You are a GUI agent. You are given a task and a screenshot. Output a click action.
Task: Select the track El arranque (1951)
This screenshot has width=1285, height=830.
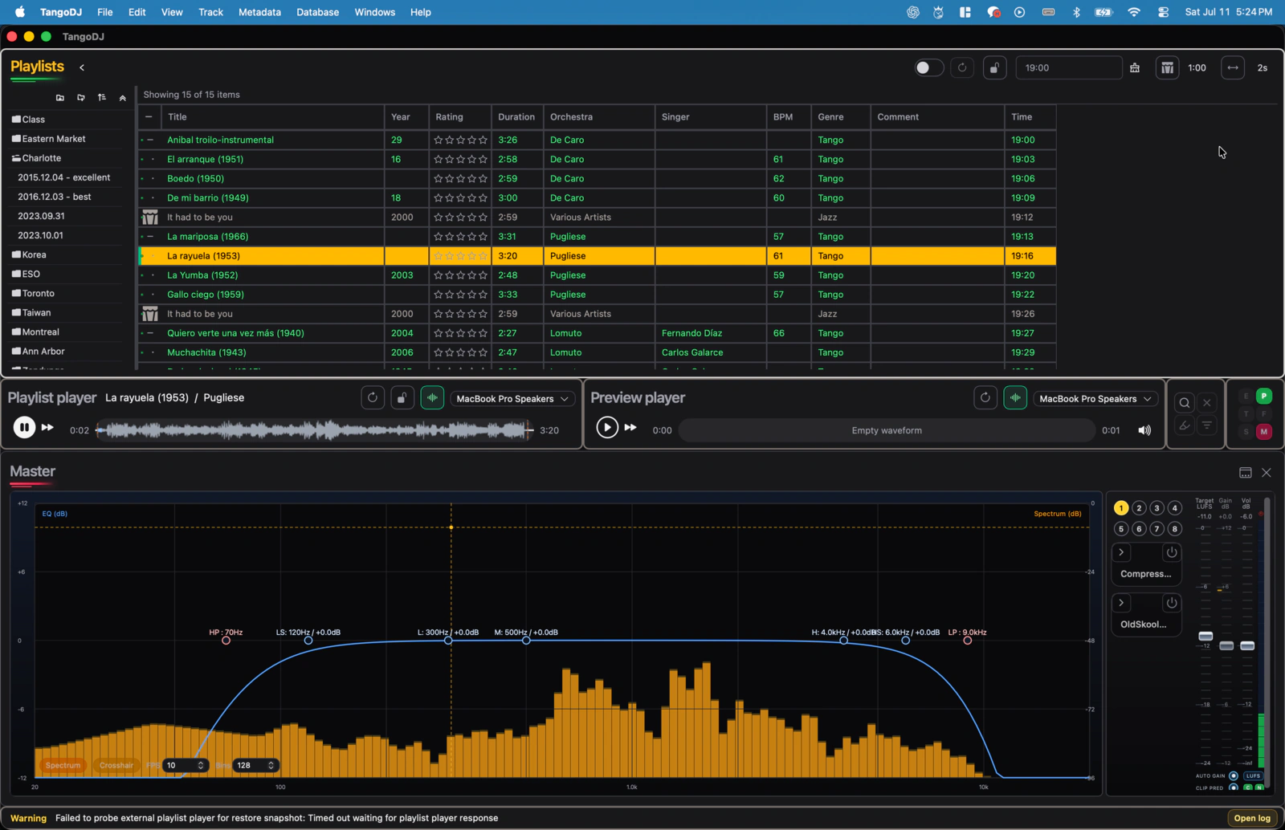click(x=205, y=159)
